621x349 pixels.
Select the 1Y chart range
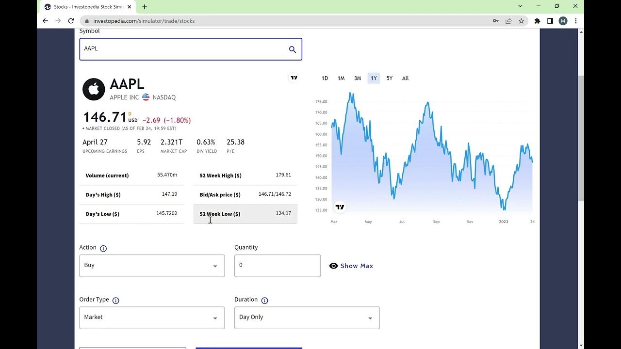coord(374,78)
